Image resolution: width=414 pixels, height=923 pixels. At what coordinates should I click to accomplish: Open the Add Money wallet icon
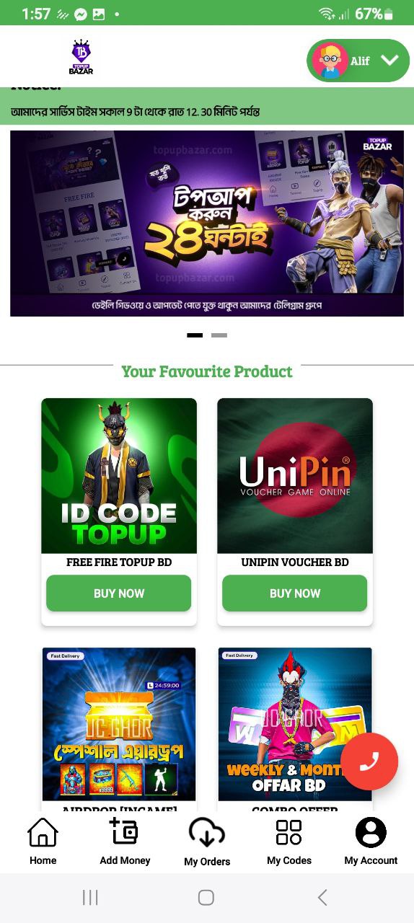(x=125, y=832)
